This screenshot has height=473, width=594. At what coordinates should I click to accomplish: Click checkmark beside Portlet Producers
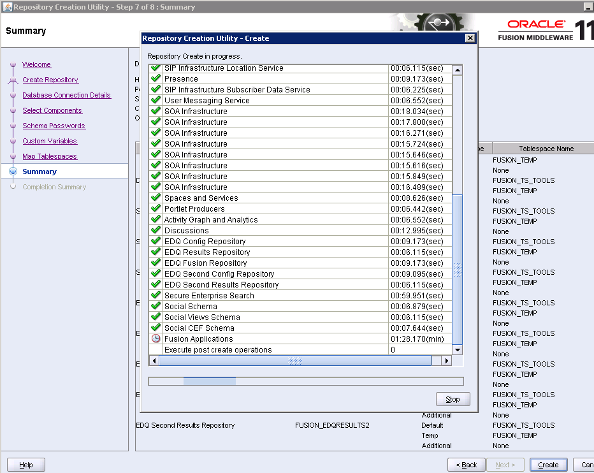pyautogui.click(x=156, y=208)
